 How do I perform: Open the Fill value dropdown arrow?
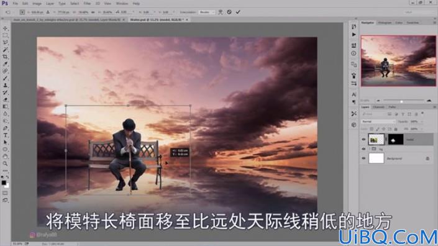click(x=422, y=129)
